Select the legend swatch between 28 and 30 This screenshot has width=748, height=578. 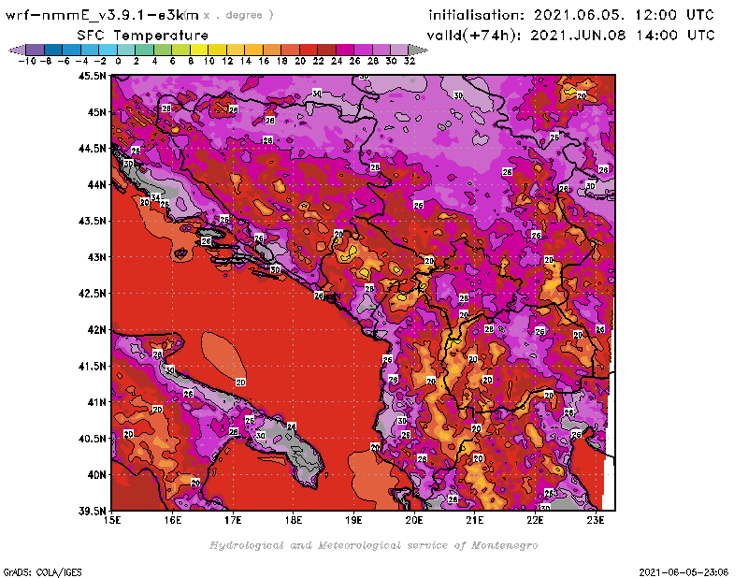coord(381,50)
